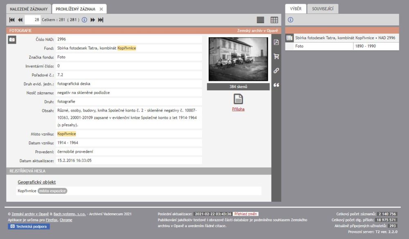The height and width of the screenshot is (239, 409).
Task: Click digital attachments count 18 975 571
Action: pos(386,220)
